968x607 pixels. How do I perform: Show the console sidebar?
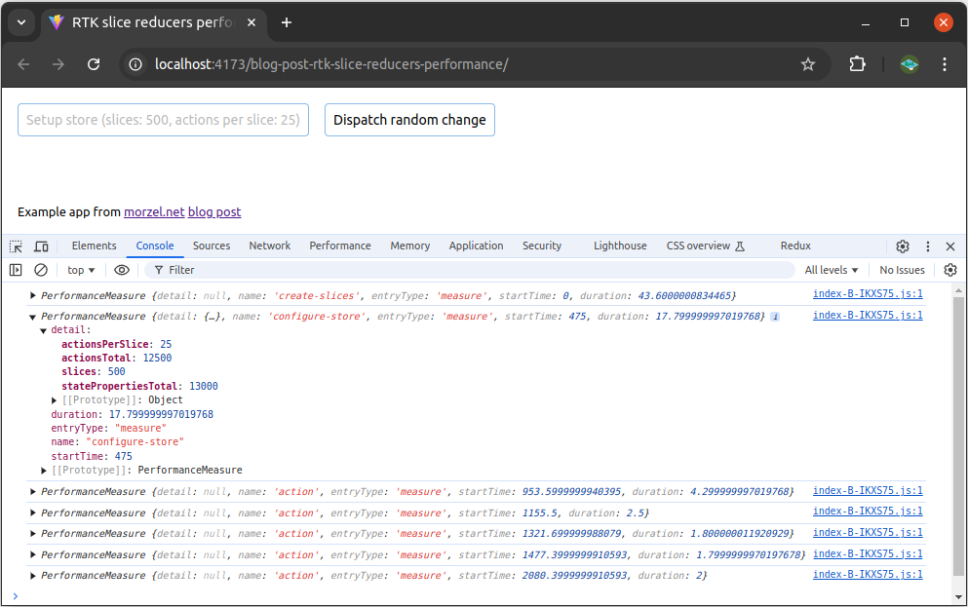coord(16,270)
